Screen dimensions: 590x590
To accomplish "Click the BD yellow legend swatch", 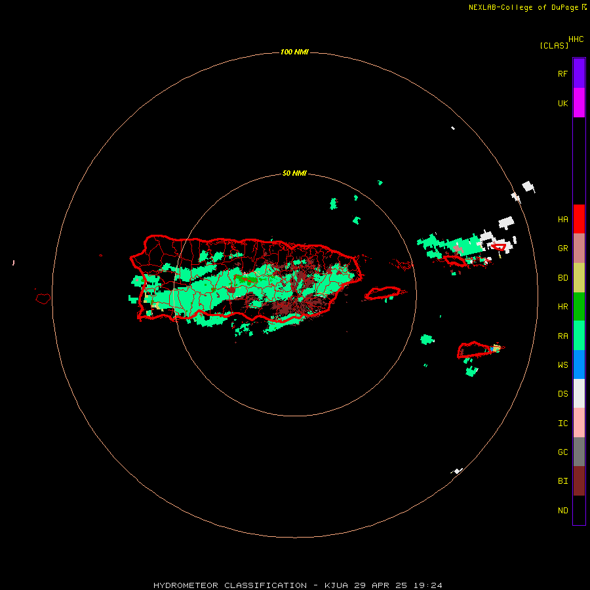I will pyautogui.click(x=579, y=278).
